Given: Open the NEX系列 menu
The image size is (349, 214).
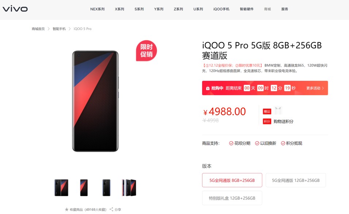Looking at the screenshot, I should click(97, 9).
